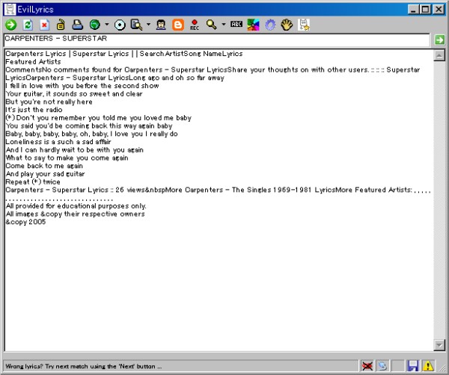Click the blue gear settings icon
The image size is (449, 375).
[270, 25]
